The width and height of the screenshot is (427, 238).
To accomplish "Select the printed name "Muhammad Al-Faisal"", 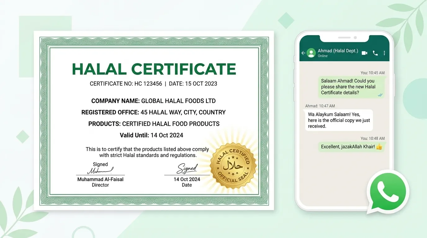I will point(100,179).
